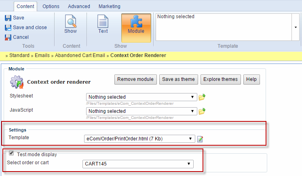Viewport: 302px width, 176px height.
Task: Open folder icon beside JavaScript dropdown
Action: click(202, 111)
